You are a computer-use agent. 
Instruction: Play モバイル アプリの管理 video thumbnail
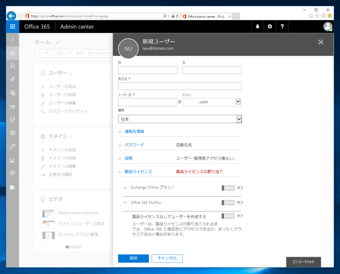pyautogui.click(x=48, y=235)
